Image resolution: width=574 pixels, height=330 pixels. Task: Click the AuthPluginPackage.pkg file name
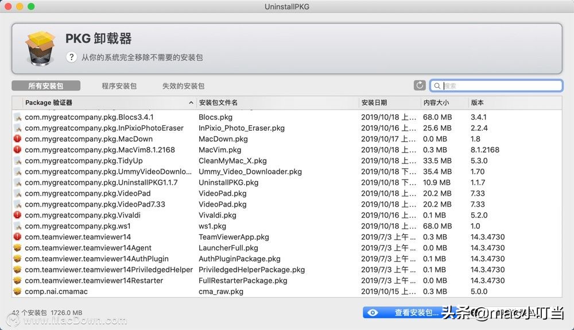(239, 259)
